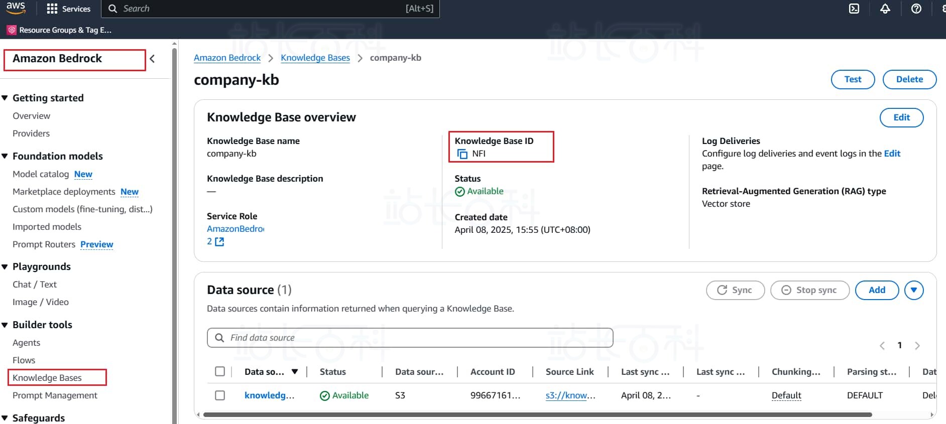Select all data sources checkbox
The width and height of the screenshot is (946, 424).
click(220, 371)
